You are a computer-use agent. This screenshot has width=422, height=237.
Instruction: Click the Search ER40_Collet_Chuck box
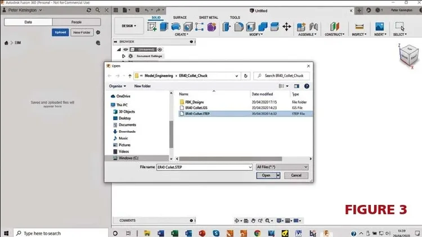click(x=281, y=75)
